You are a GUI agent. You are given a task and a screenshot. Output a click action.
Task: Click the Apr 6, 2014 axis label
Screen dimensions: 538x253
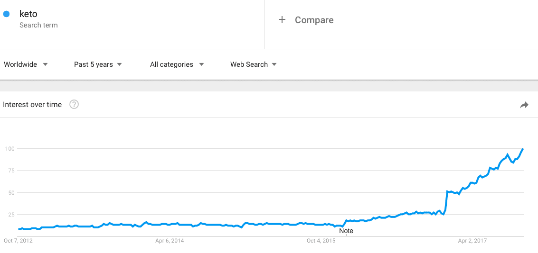point(170,241)
